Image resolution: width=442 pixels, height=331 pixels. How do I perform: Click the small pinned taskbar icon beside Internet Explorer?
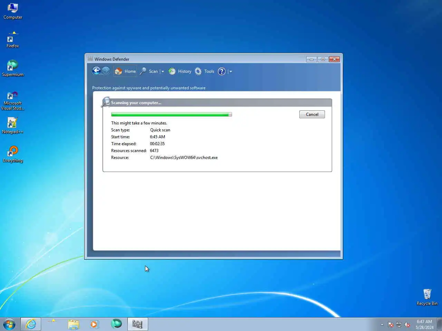[52, 321]
